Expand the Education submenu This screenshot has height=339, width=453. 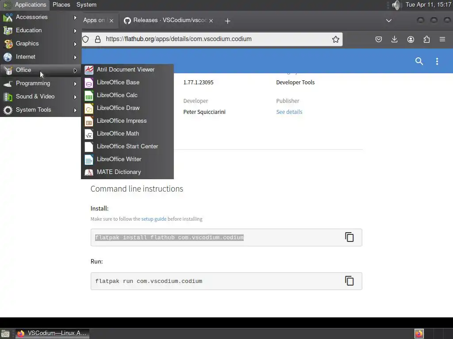coord(40,30)
